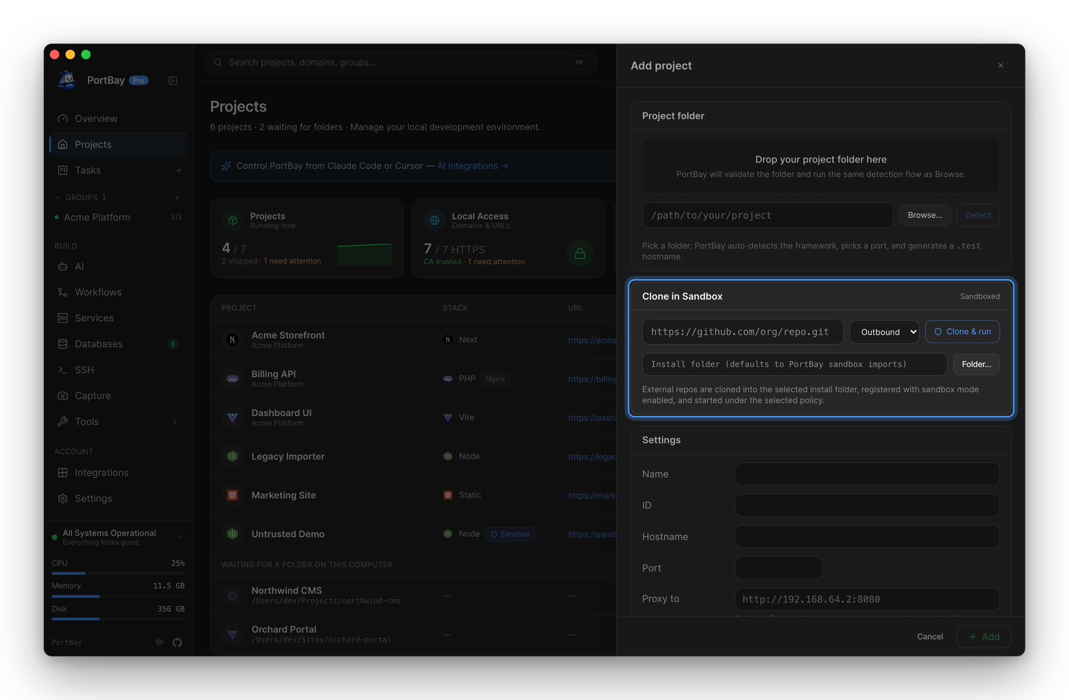Expand All Systems Operational status chevron
Image resolution: width=1069 pixels, height=700 pixels.
[x=181, y=537]
